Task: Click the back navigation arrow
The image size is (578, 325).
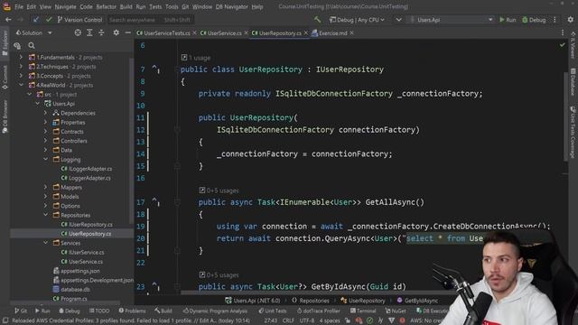Action: pos(8,20)
